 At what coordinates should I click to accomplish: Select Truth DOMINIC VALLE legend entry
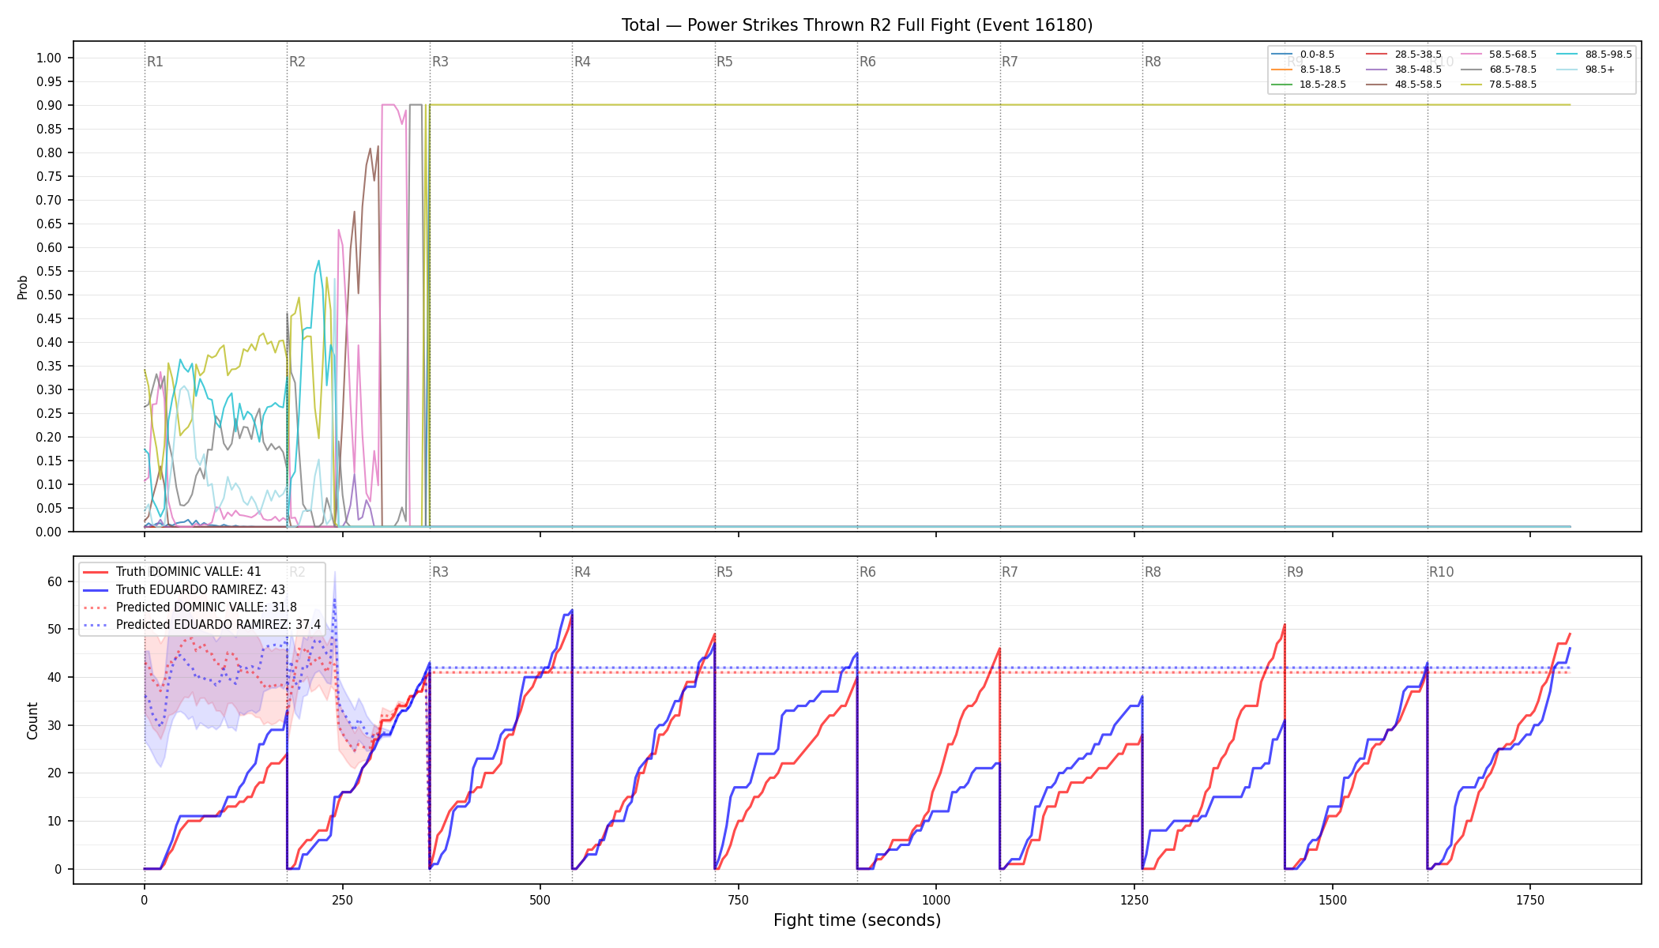[171, 572]
